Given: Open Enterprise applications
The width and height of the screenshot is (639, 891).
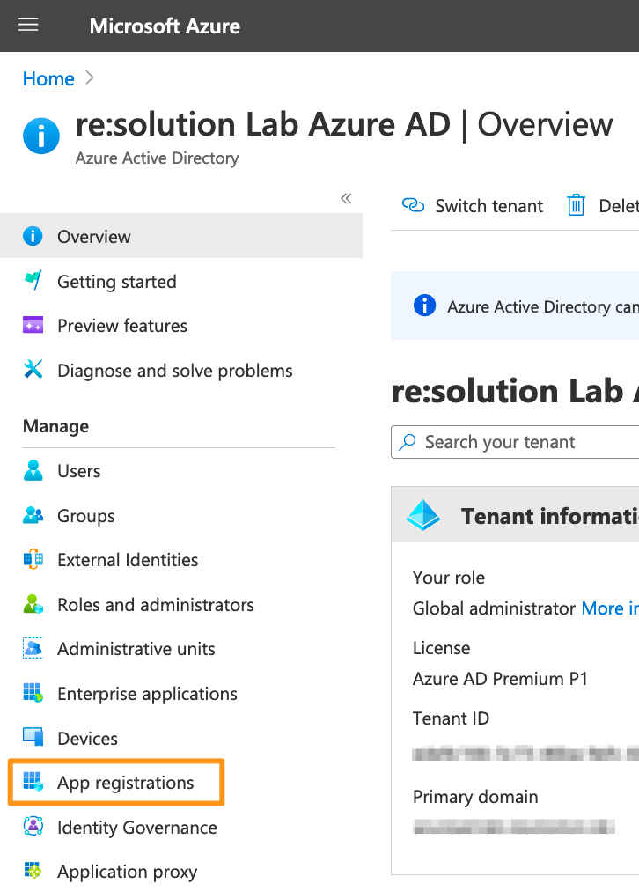Looking at the screenshot, I should (147, 694).
